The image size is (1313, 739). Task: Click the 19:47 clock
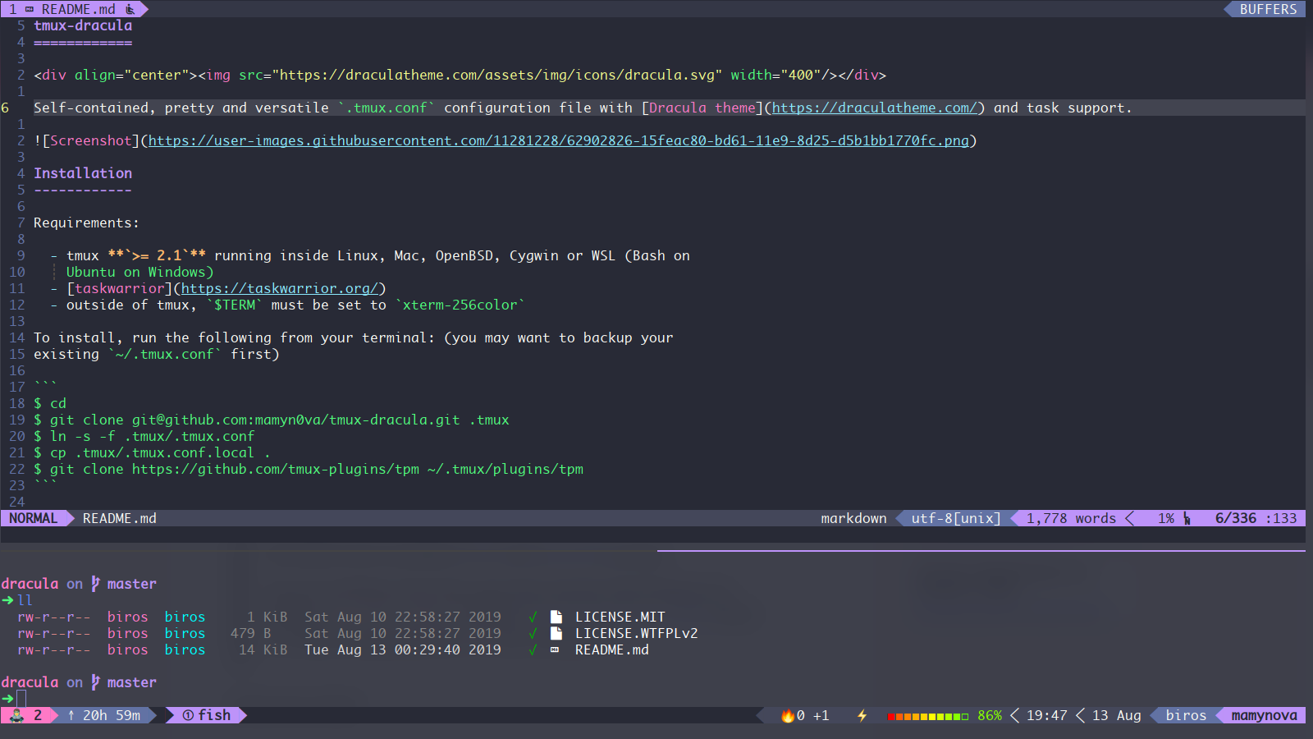coord(1046,715)
